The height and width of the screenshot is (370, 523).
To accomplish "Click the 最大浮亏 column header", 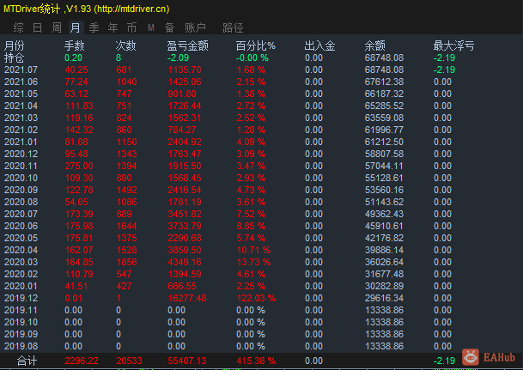I will coord(454,45).
